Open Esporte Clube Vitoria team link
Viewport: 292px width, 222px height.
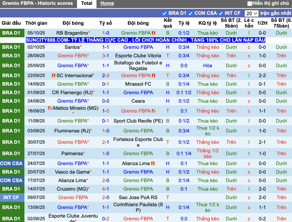tap(138, 56)
